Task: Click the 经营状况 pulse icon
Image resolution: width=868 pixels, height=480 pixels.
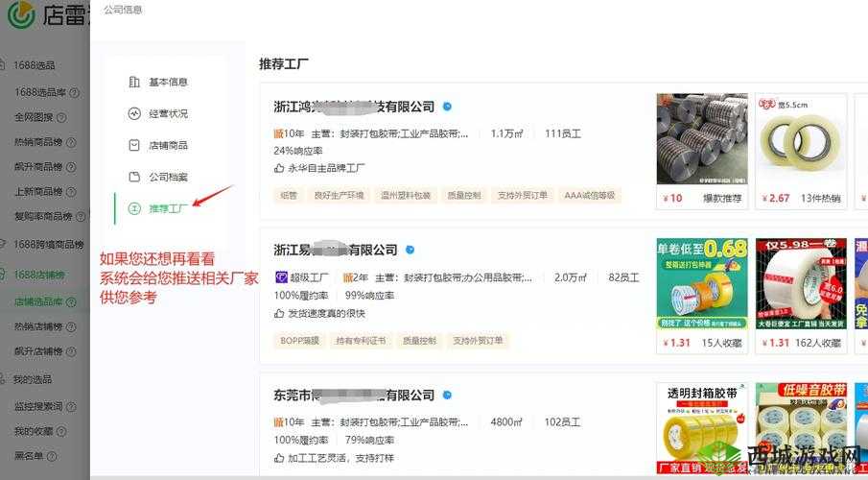Action: coord(134,113)
